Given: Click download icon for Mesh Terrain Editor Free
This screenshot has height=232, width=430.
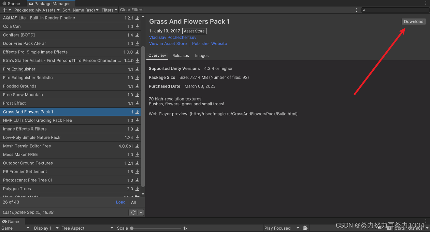Looking at the screenshot, I should (137, 146).
